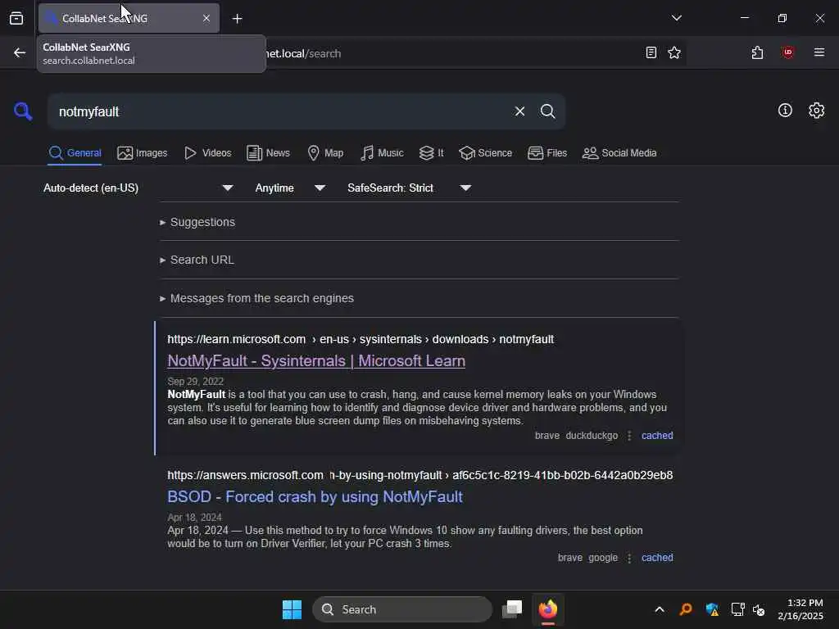
Task: Open the SearXNG preferences gear
Action: (817, 111)
